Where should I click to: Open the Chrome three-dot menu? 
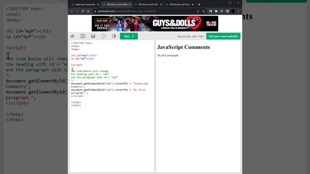click(238, 11)
